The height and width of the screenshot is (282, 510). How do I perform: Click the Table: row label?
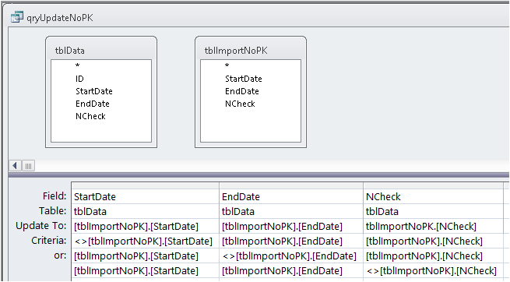[52, 211]
